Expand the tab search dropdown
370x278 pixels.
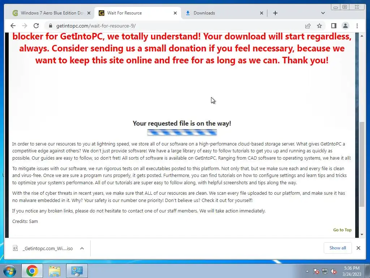[x=323, y=13]
